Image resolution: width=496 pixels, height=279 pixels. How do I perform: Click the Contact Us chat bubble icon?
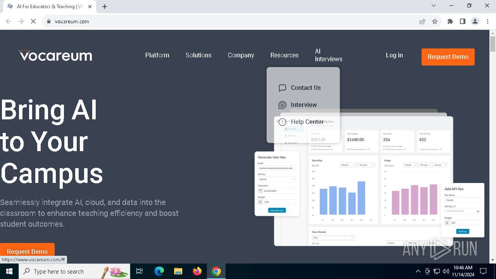tap(282, 88)
